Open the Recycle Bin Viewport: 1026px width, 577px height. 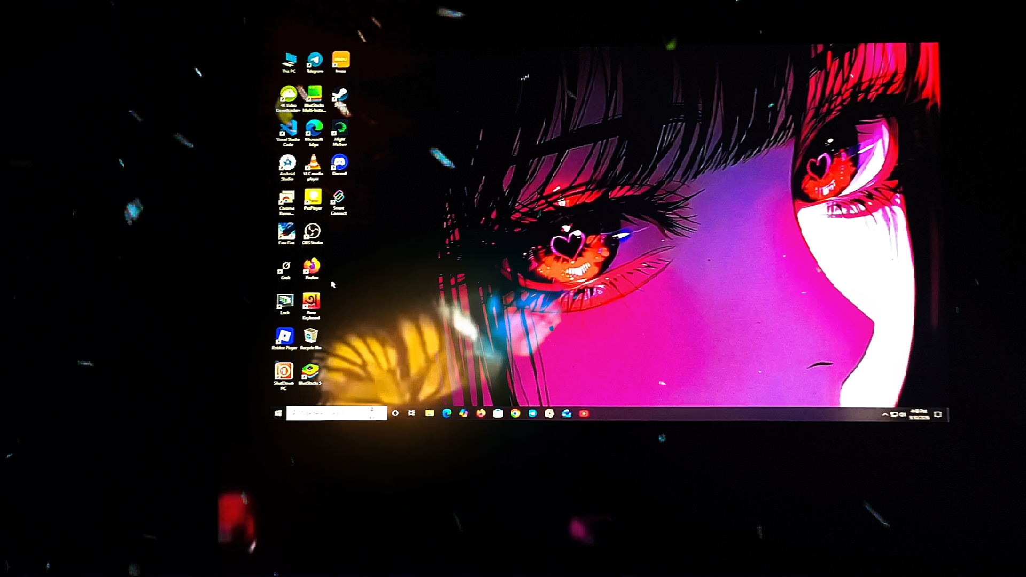(310, 339)
